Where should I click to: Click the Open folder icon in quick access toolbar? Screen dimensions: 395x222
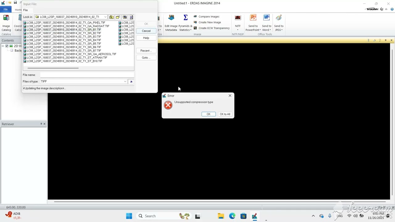(x=10, y=3)
